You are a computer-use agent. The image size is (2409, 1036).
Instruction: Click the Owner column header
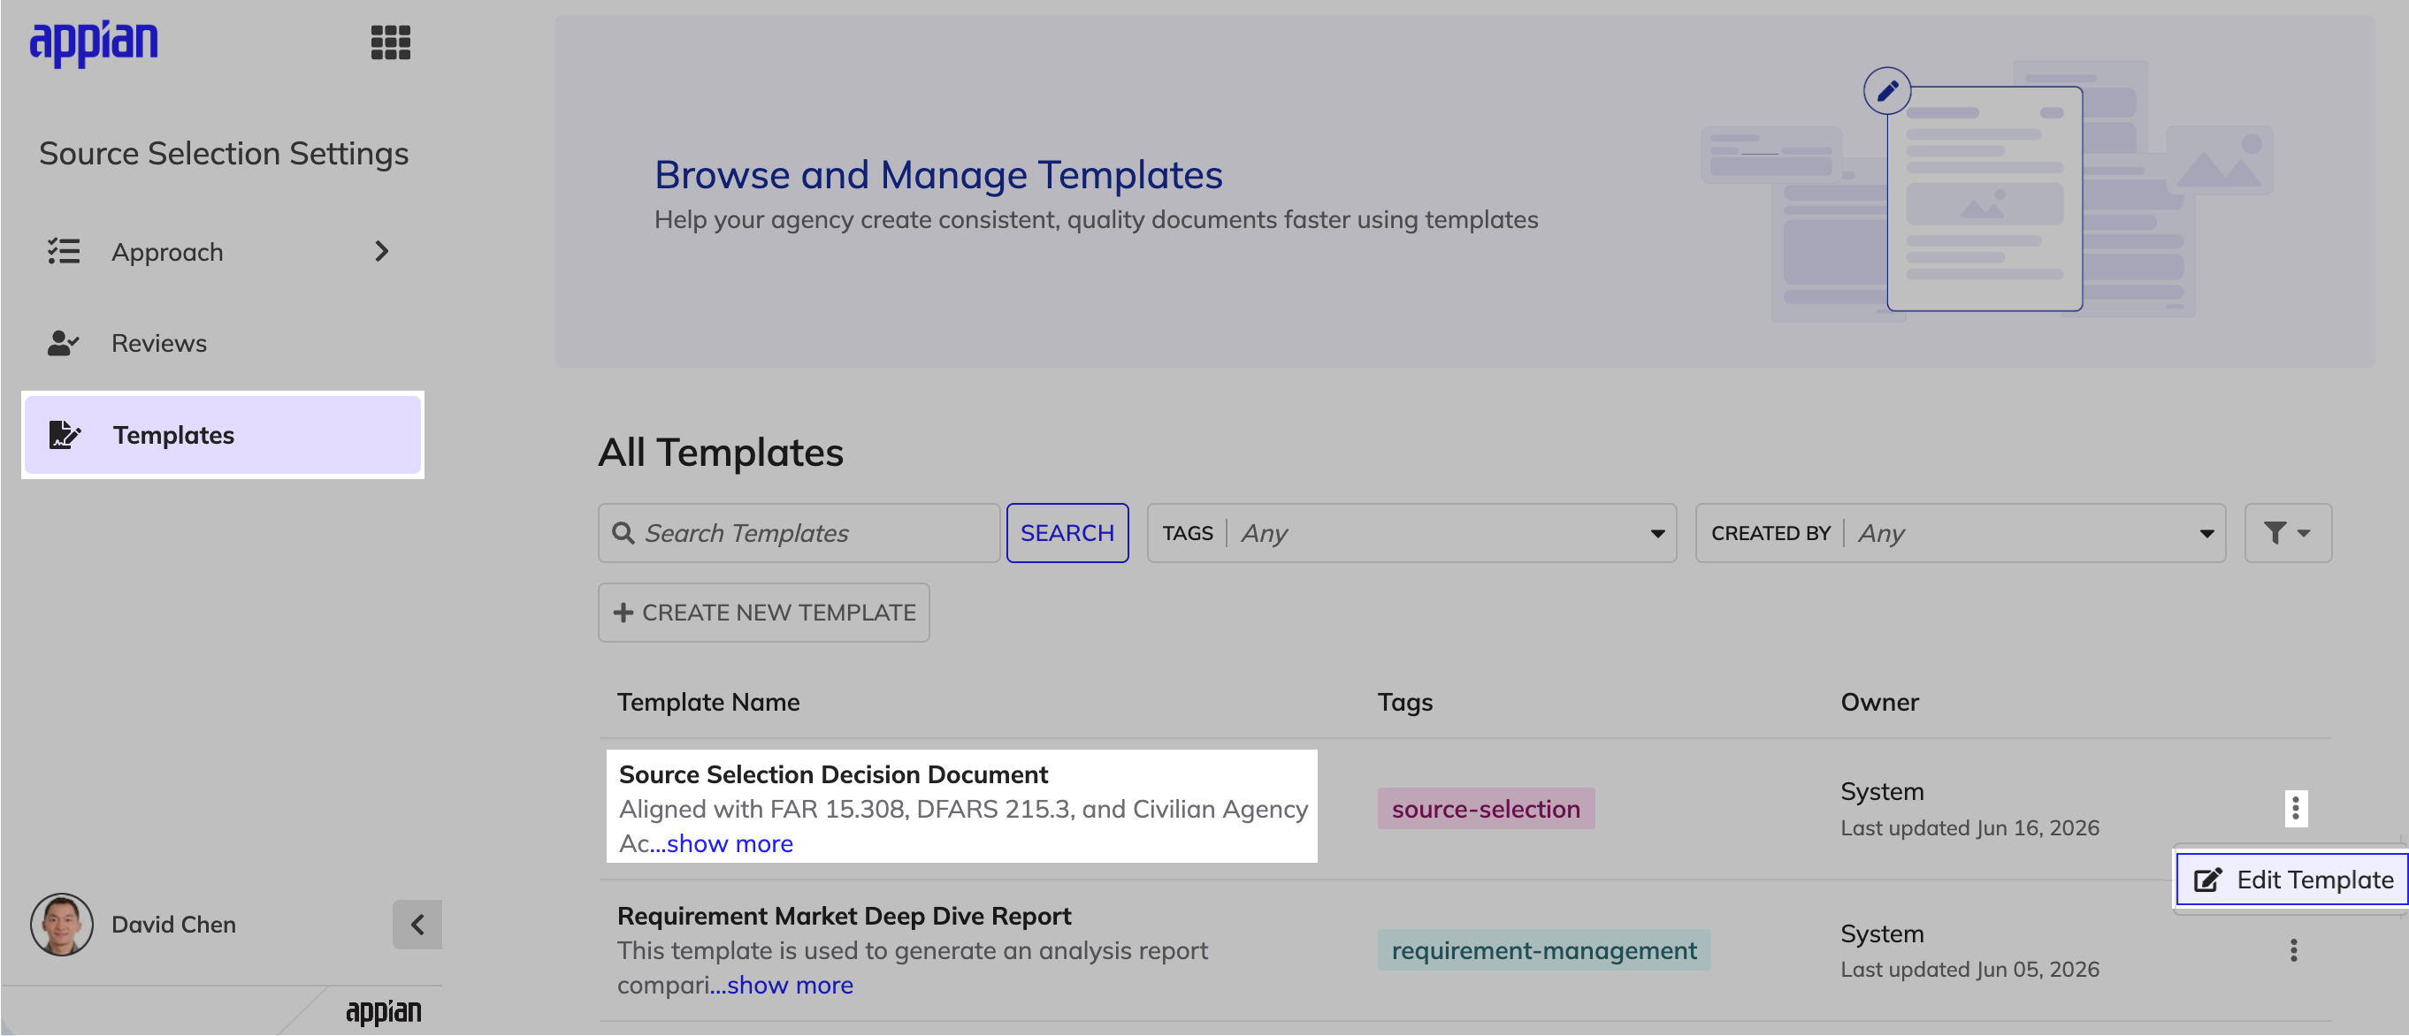(x=1878, y=702)
